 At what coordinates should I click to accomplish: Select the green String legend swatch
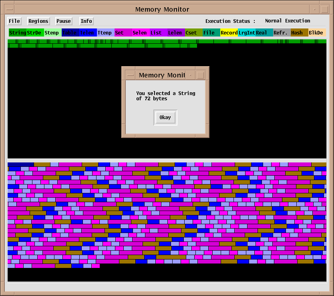[18, 33]
